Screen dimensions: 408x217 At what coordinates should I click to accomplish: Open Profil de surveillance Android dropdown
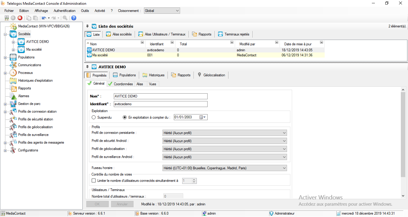225,157
